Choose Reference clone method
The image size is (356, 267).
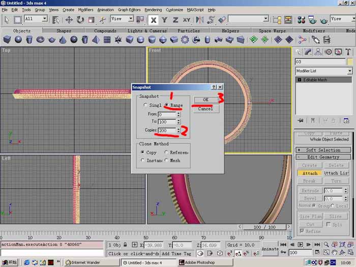(166, 152)
